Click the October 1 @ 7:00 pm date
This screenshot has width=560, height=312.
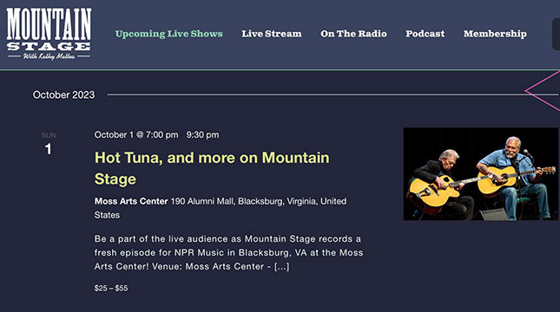coord(136,135)
